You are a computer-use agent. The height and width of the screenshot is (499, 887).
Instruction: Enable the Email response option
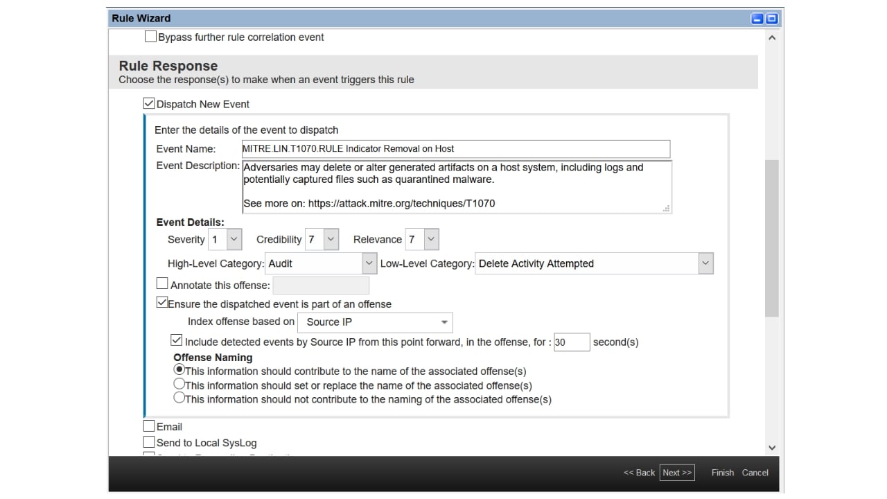click(148, 426)
